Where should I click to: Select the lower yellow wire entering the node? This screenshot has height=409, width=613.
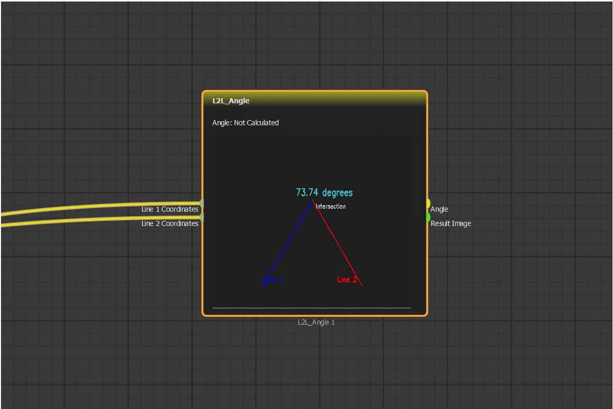pyautogui.click(x=102, y=219)
